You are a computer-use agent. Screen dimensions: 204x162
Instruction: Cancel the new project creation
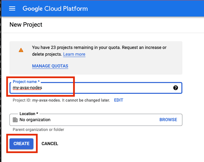pos(50,143)
